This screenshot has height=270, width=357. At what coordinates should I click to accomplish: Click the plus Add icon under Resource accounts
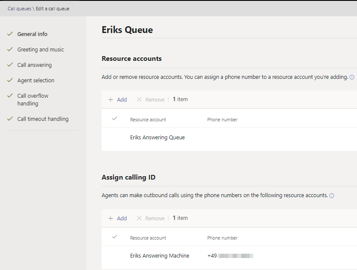coord(111,99)
